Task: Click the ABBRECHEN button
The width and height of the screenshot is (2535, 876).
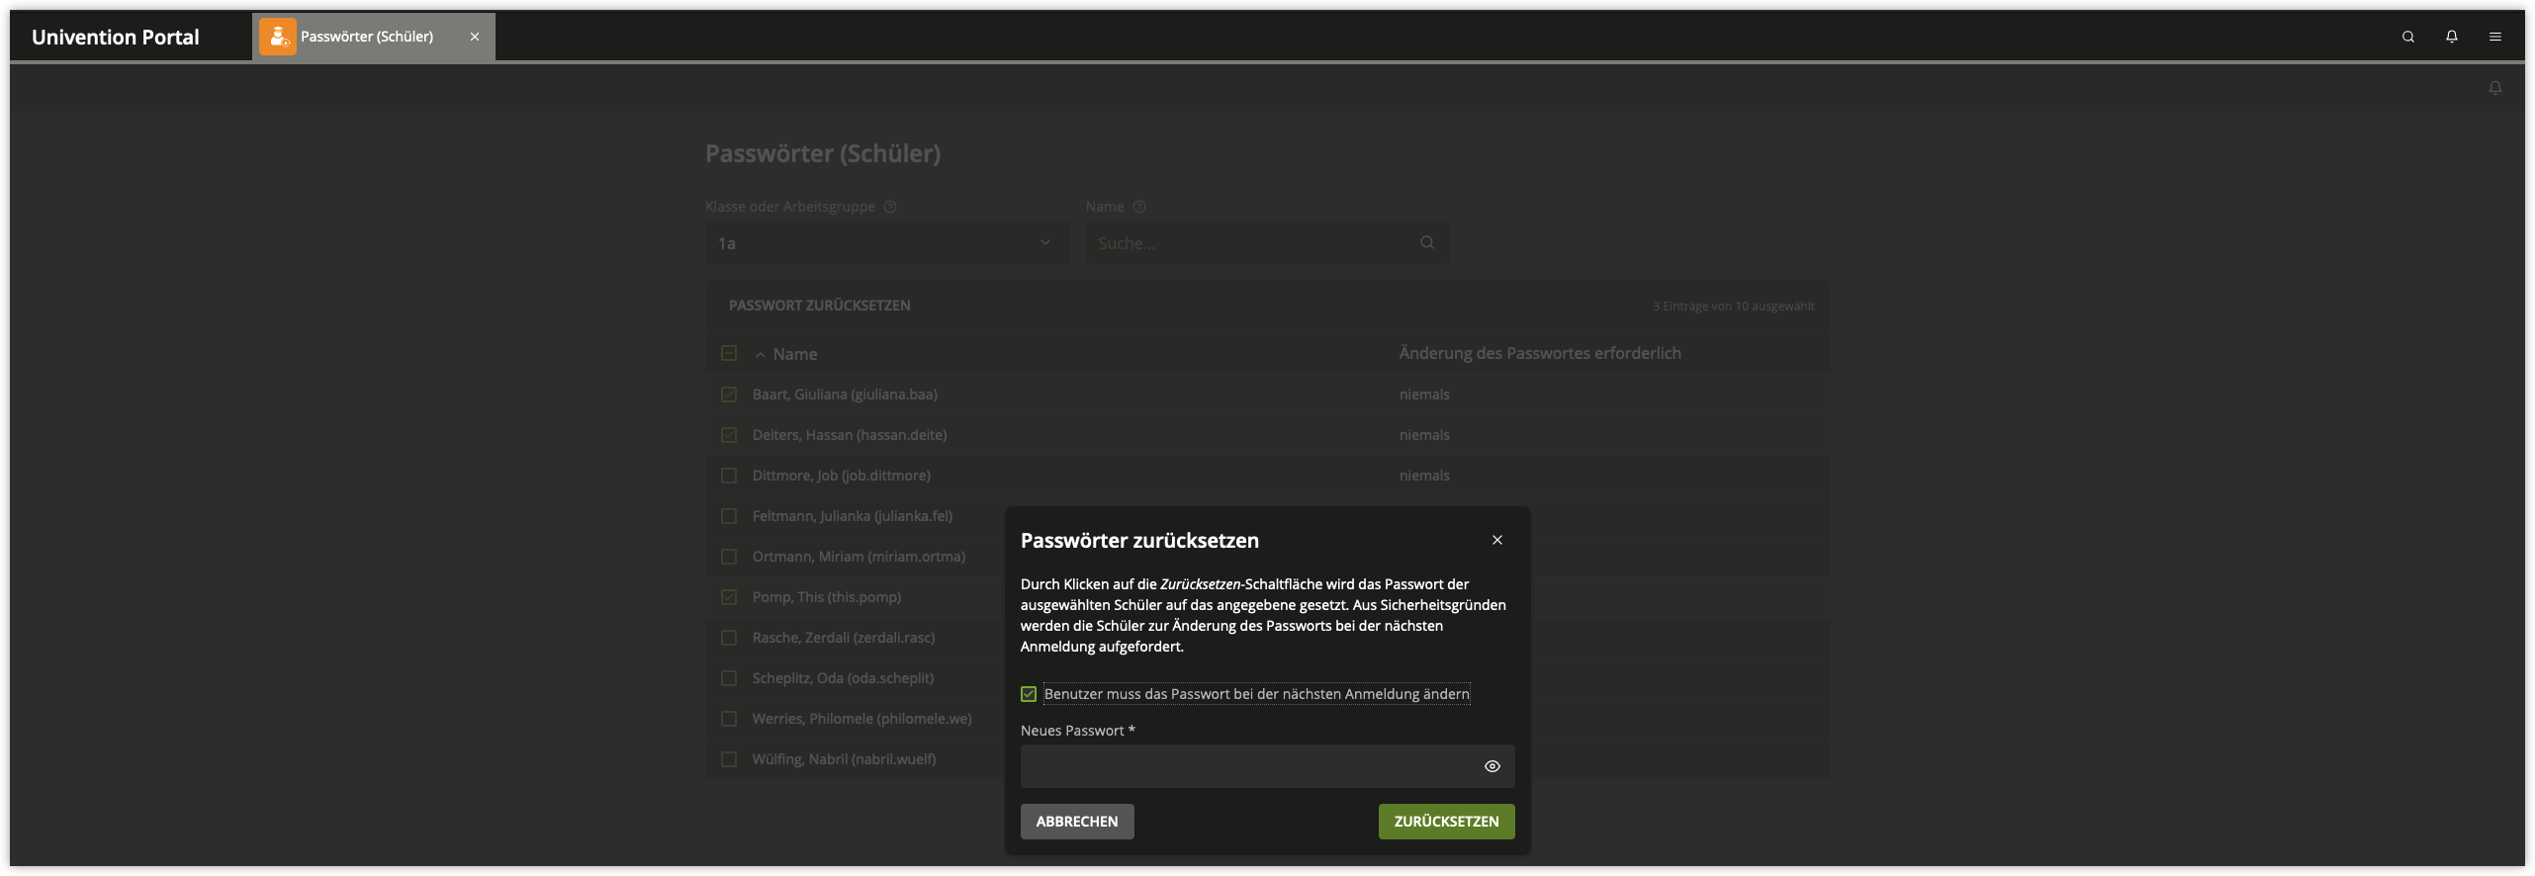Action: pos(1077,822)
